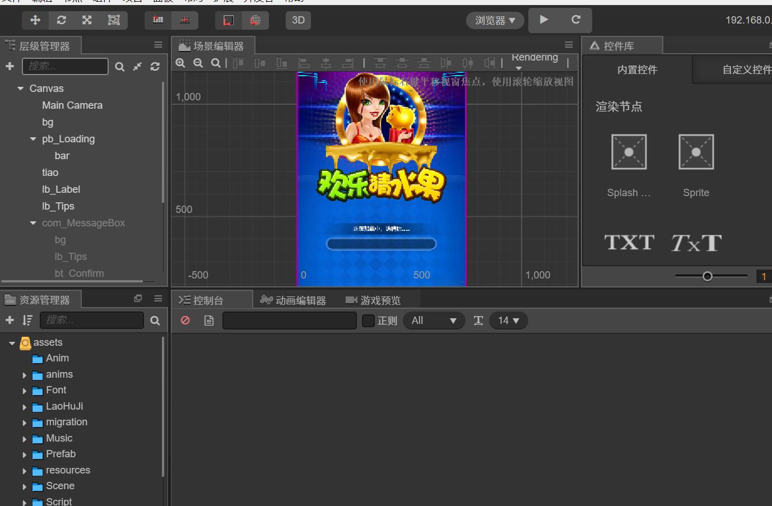
Task: Switch to the animation editor tab
Action: 294,300
